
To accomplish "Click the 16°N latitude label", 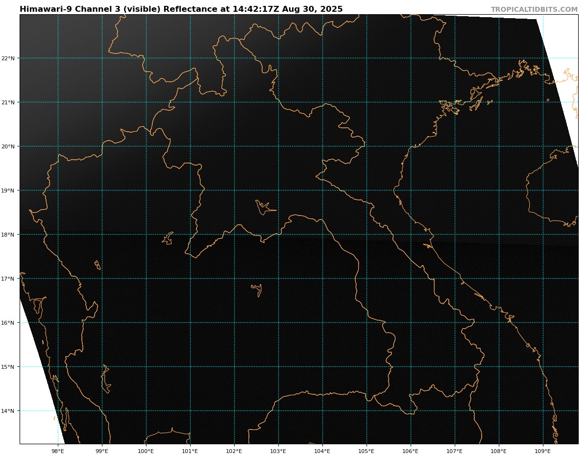I will tap(9, 323).
